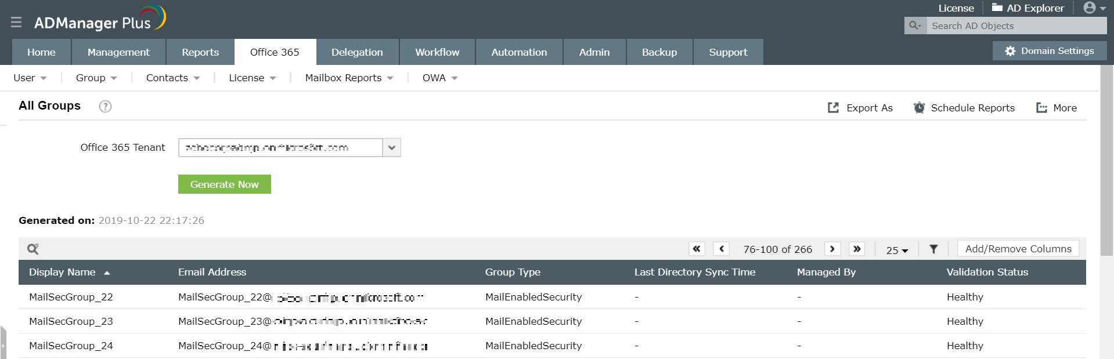The image size is (1114, 359).
Task: Open Domain Settings
Action: [x=1050, y=51]
